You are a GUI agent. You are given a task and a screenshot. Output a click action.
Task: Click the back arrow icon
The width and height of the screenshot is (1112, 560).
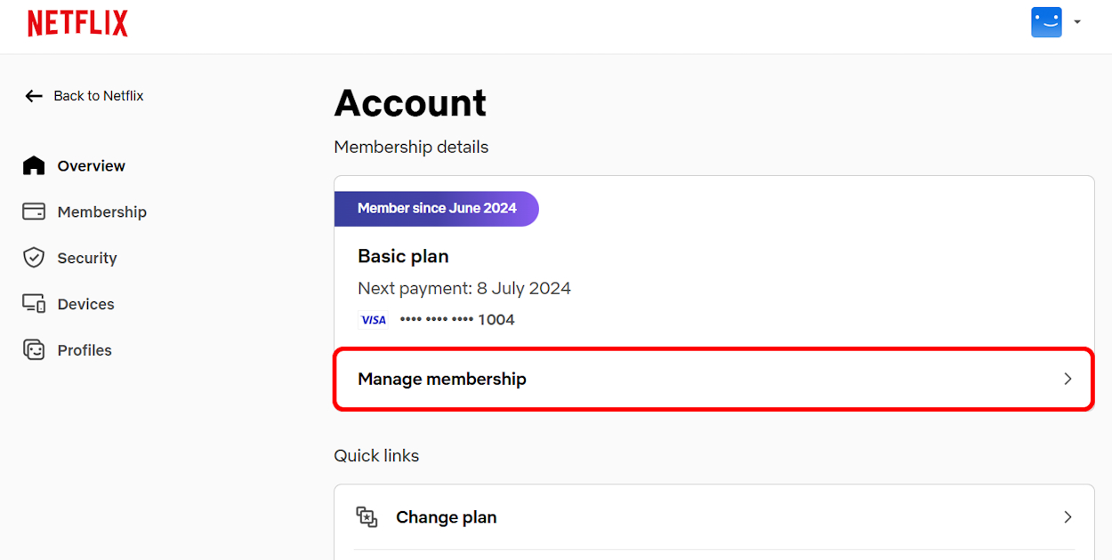(33, 95)
